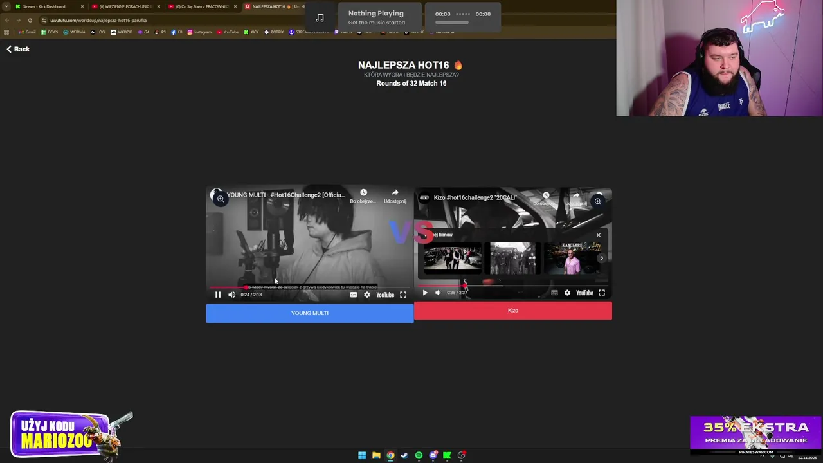Reload the page
The width and height of the screenshot is (823, 463).
30,20
